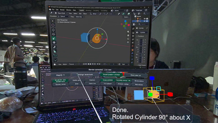
Task: Select the Add Cube tool
Action: point(55,56)
